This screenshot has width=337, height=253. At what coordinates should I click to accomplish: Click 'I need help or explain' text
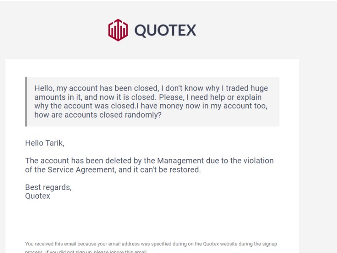224,97
